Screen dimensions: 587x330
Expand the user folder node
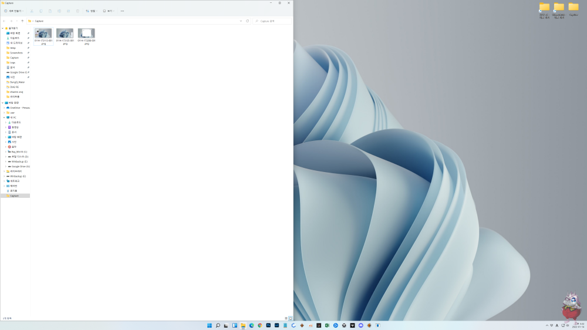4,113
